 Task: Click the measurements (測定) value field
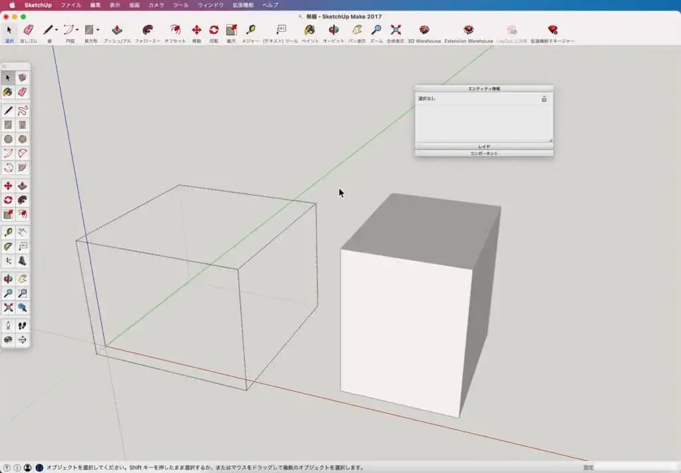tap(636, 468)
